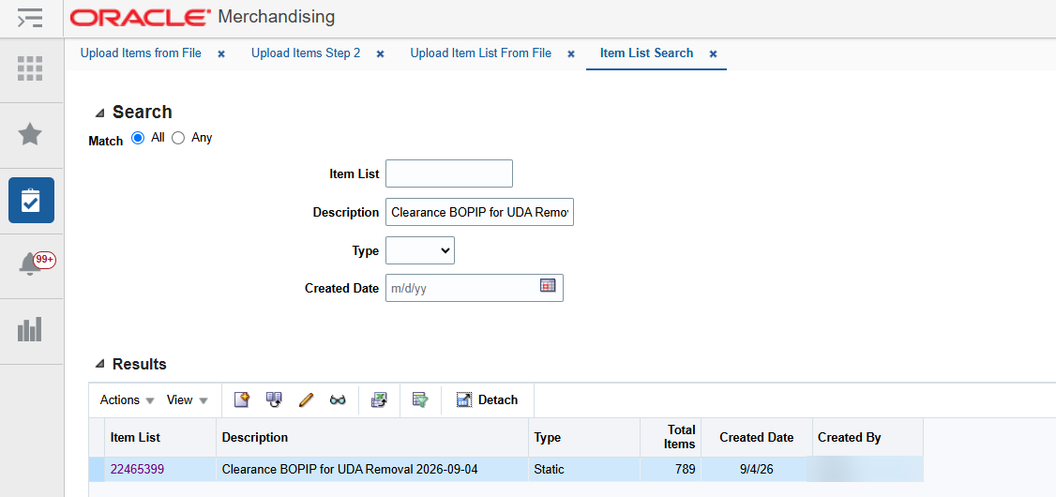Select the Match All radio button

pos(138,138)
